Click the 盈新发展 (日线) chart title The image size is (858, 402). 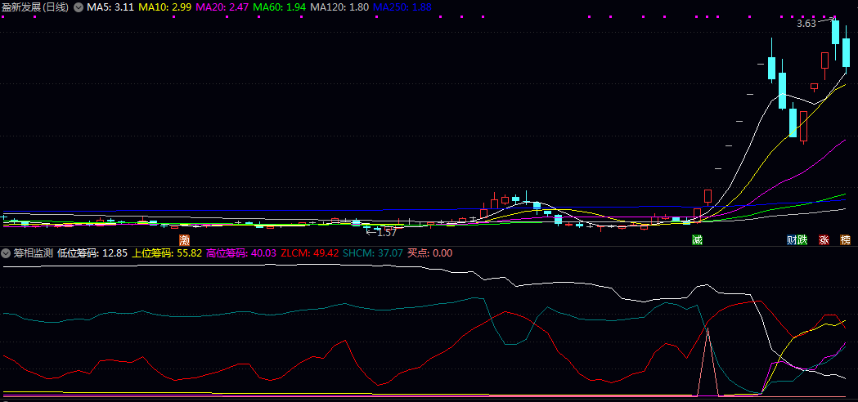[36, 7]
